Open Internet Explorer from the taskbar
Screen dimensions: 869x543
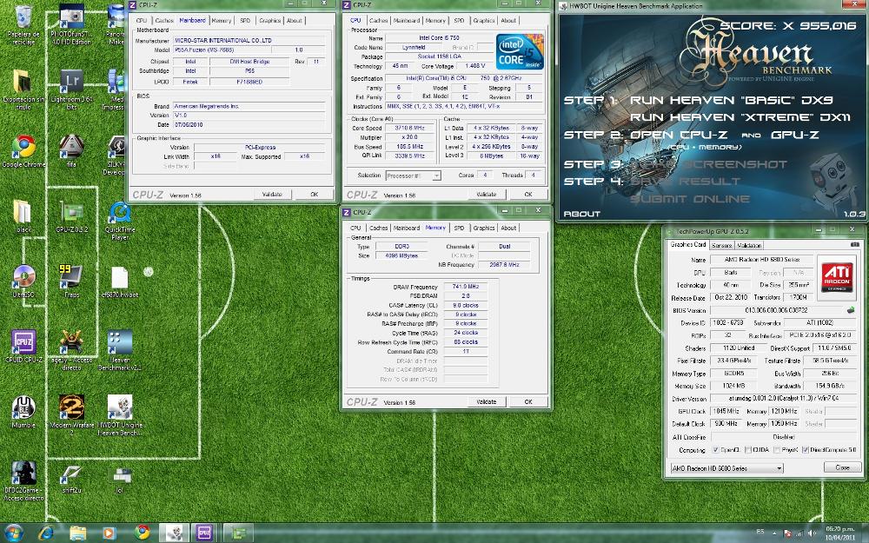(46, 533)
